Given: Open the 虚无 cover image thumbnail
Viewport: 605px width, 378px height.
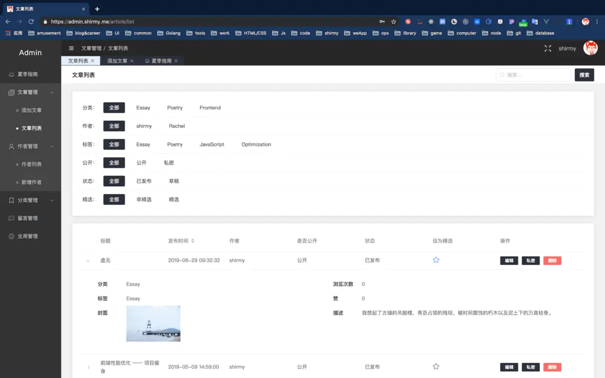Looking at the screenshot, I should tap(153, 323).
